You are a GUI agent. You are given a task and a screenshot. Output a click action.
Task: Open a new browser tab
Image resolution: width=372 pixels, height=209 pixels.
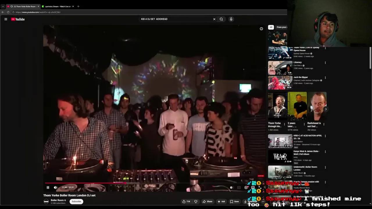tap(78, 6)
